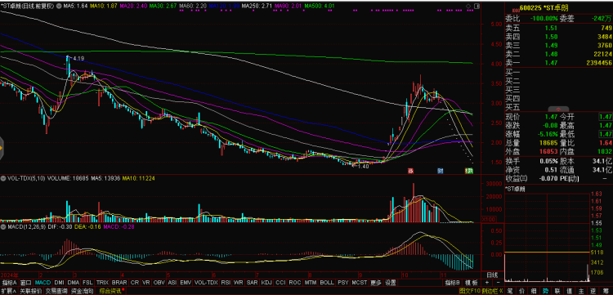Click the orange arrow handle on left edge
The image size is (613, 295).
pyautogui.click(x=2, y=148)
